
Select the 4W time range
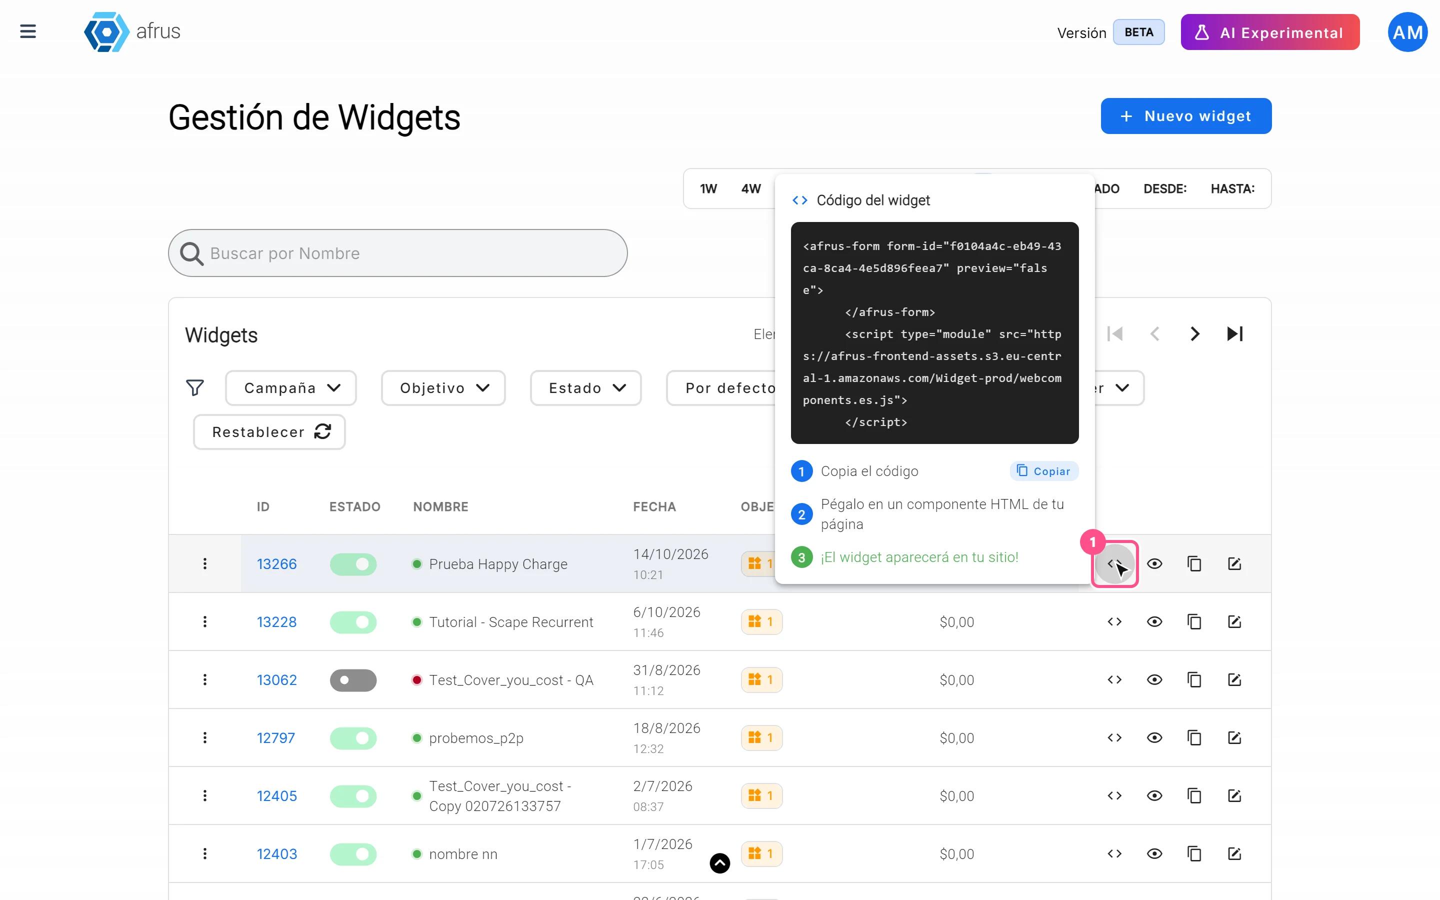(x=750, y=188)
